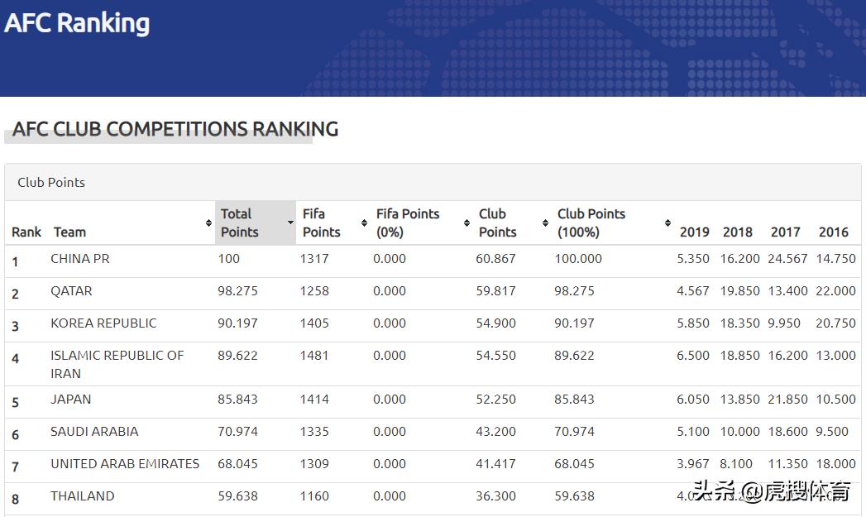866x517 pixels.
Task: Sort by the 2019 column header
Action: 694,232
